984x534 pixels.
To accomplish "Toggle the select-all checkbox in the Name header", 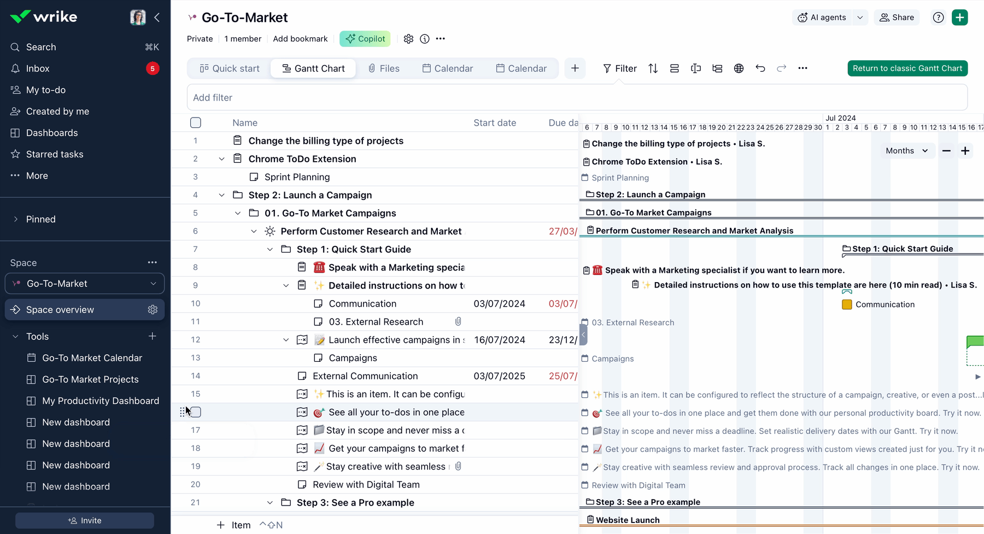I will (x=195, y=122).
